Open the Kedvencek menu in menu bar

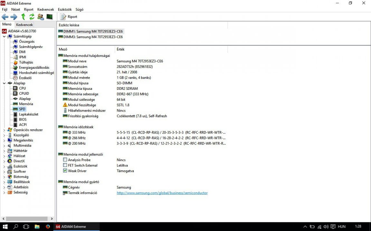pos(46,9)
